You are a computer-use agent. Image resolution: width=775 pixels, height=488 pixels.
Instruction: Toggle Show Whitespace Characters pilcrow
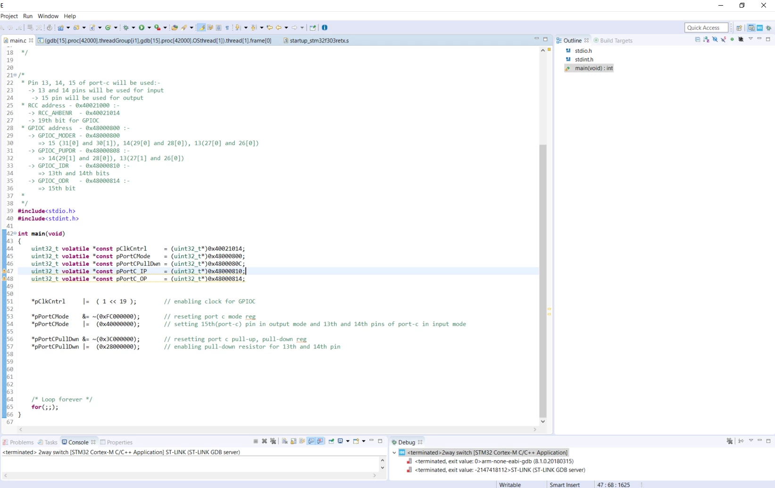[227, 28]
